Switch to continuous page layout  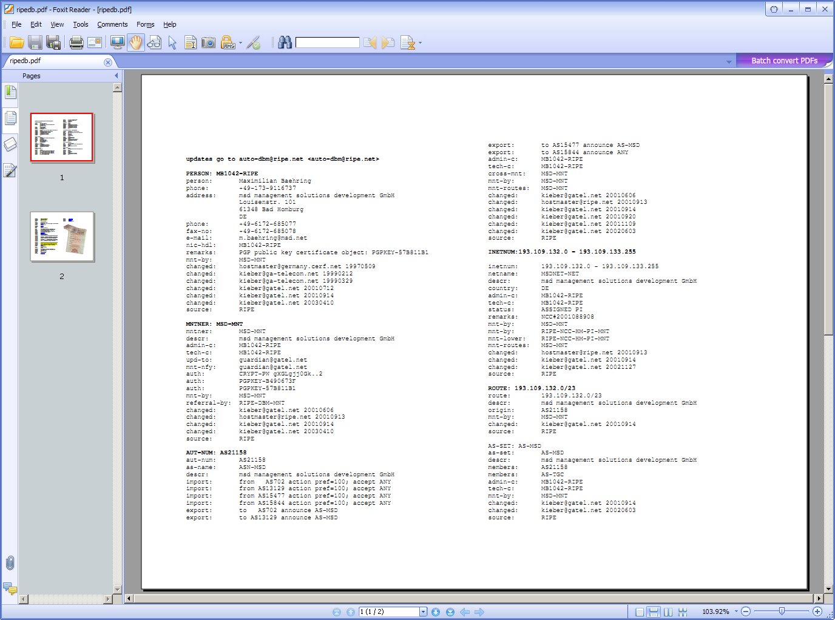[x=654, y=612]
